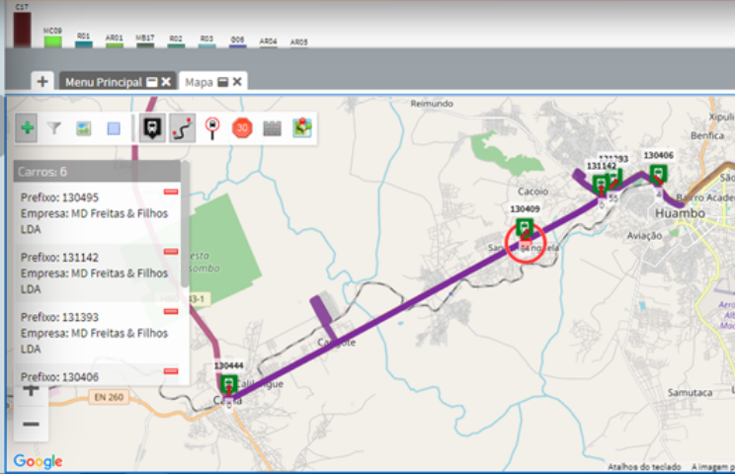Collapse the car 131142 entry
Image resolution: width=735 pixels, height=474 pixels.
[170, 251]
